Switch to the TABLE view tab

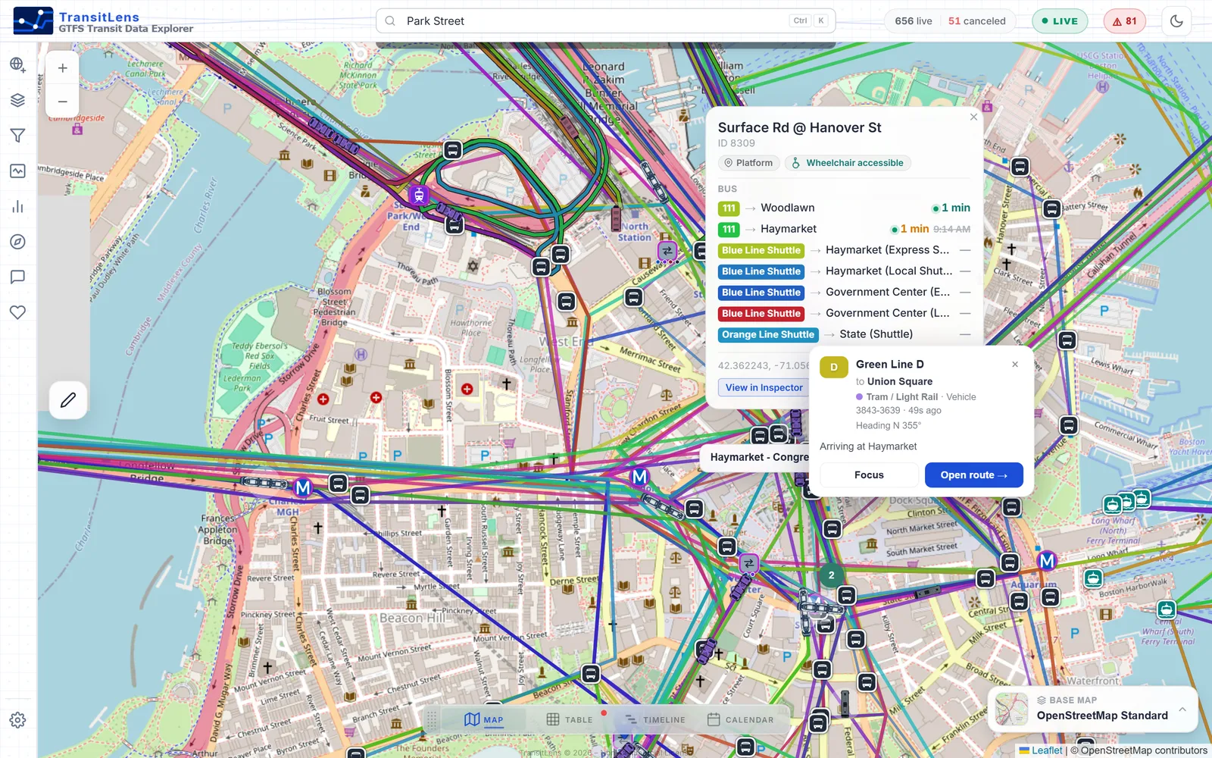pyautogui.click(x=570, y=720)
